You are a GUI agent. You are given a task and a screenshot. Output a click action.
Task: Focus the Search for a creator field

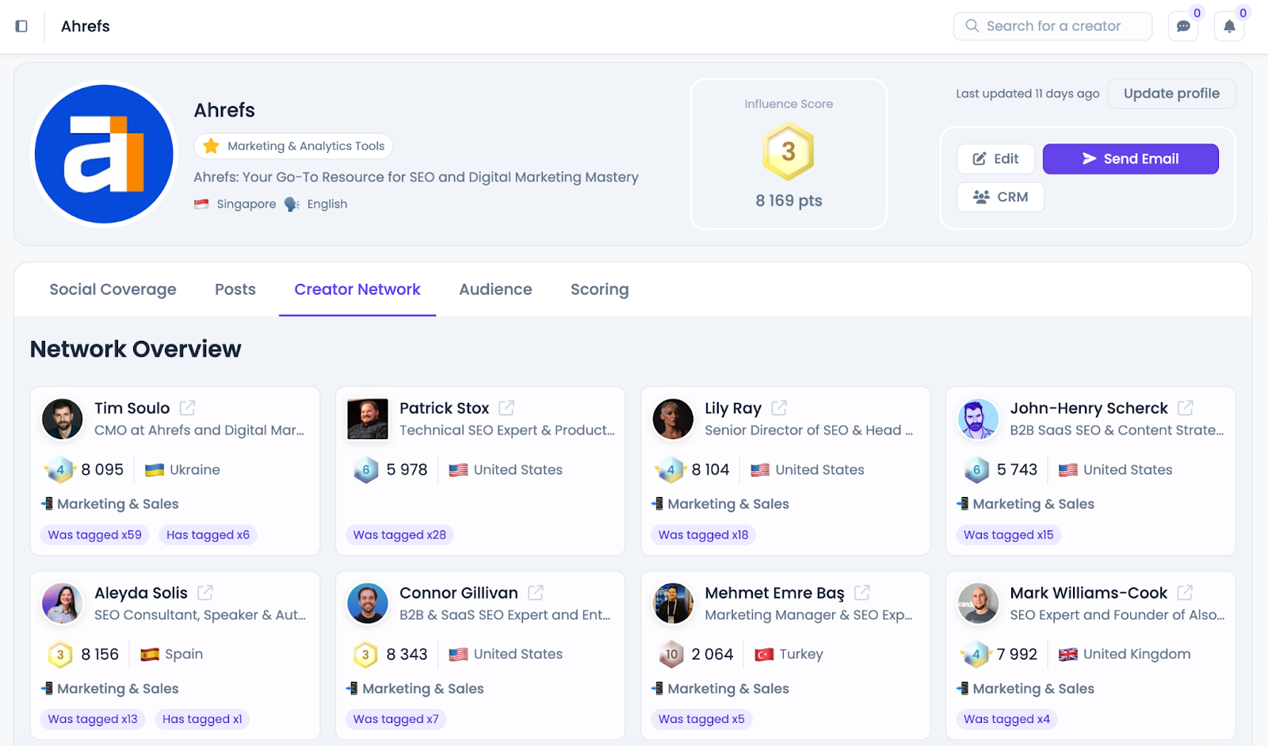(x=1052, y=26)
